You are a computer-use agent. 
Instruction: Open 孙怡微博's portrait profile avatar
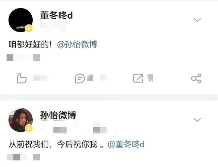click(20, 120)
